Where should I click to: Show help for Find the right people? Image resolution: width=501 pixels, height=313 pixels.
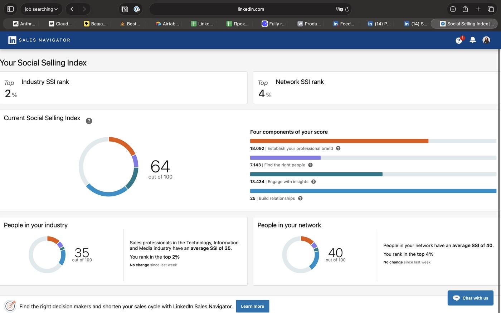tap(310, 165)
